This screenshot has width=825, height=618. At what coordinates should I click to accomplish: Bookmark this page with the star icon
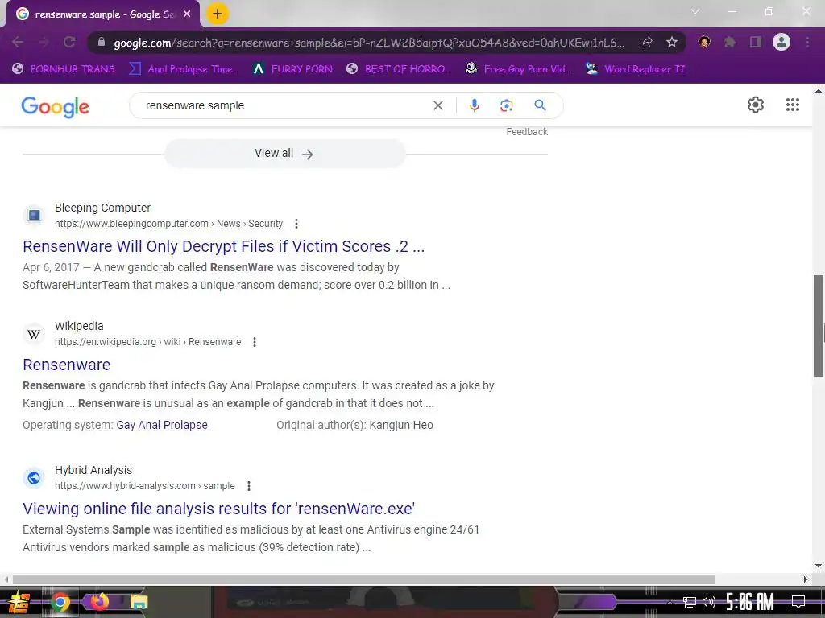(671, 43)
